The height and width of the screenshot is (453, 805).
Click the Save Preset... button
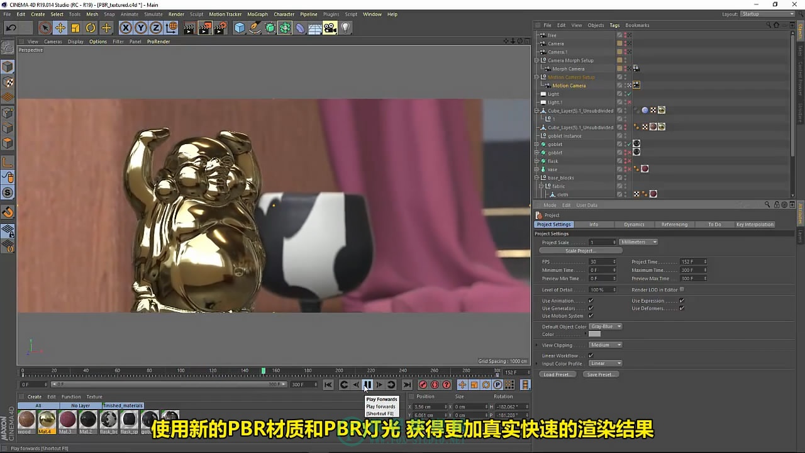tap(601, 374)
